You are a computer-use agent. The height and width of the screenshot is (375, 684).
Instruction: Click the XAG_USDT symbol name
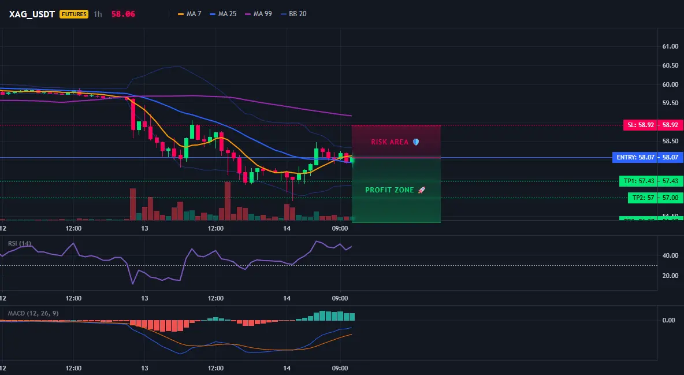[32, 14]
